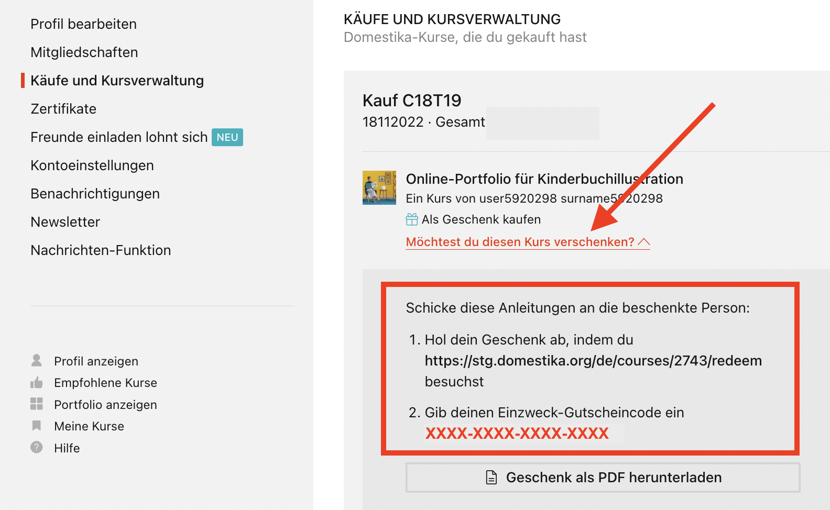This screenshot has width=830, height=510.
Task: Click the person icon beside Profil anzeigen
Action: 37,361
